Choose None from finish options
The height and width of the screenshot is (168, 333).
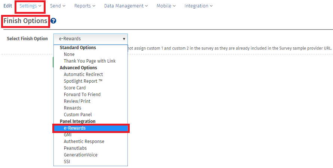(x=69, y=54)
